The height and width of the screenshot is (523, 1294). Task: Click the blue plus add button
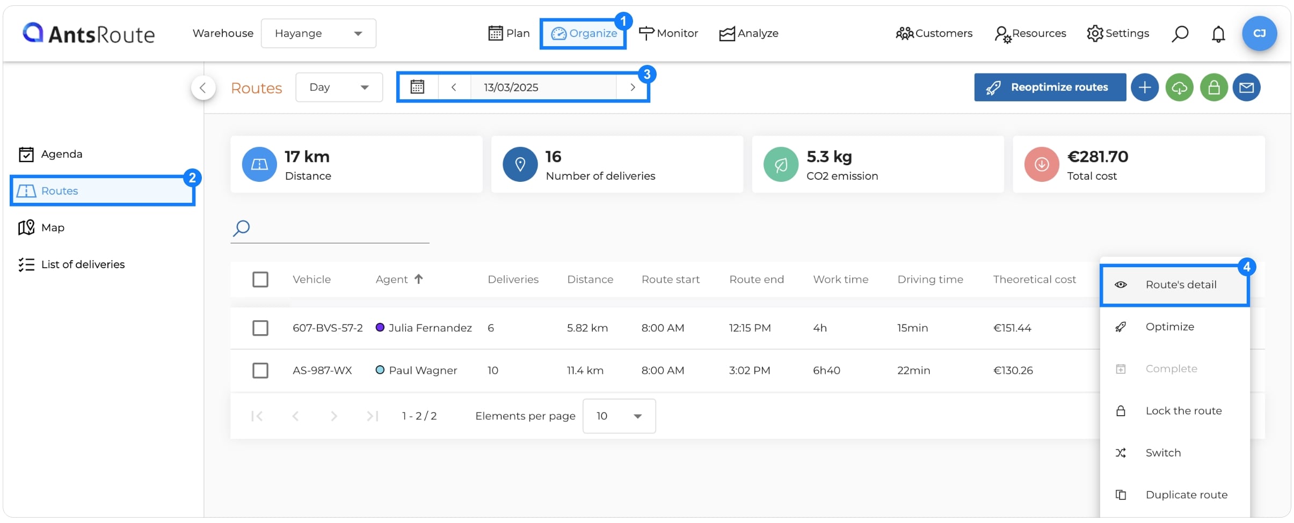click(1145, 87)
